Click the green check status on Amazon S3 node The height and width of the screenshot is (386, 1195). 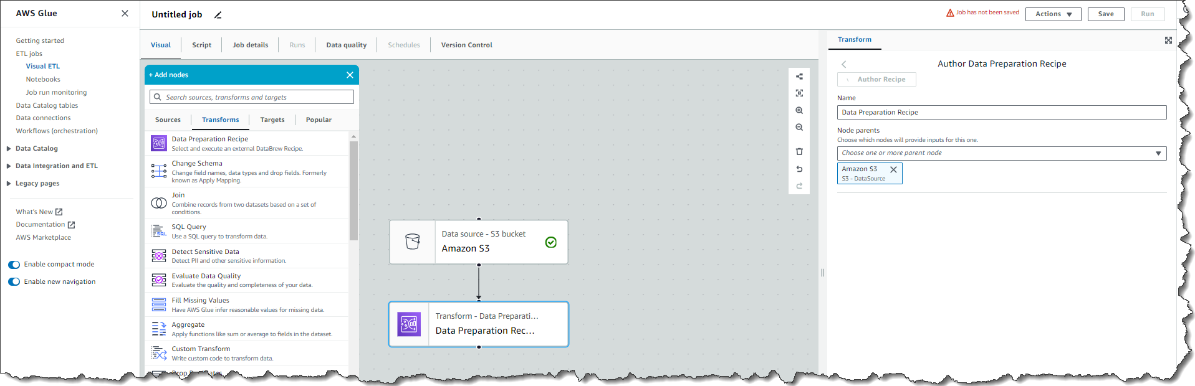(x=551, y=242)
